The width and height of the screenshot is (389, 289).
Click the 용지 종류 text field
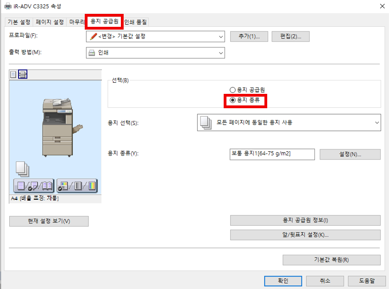pos(272,154)
